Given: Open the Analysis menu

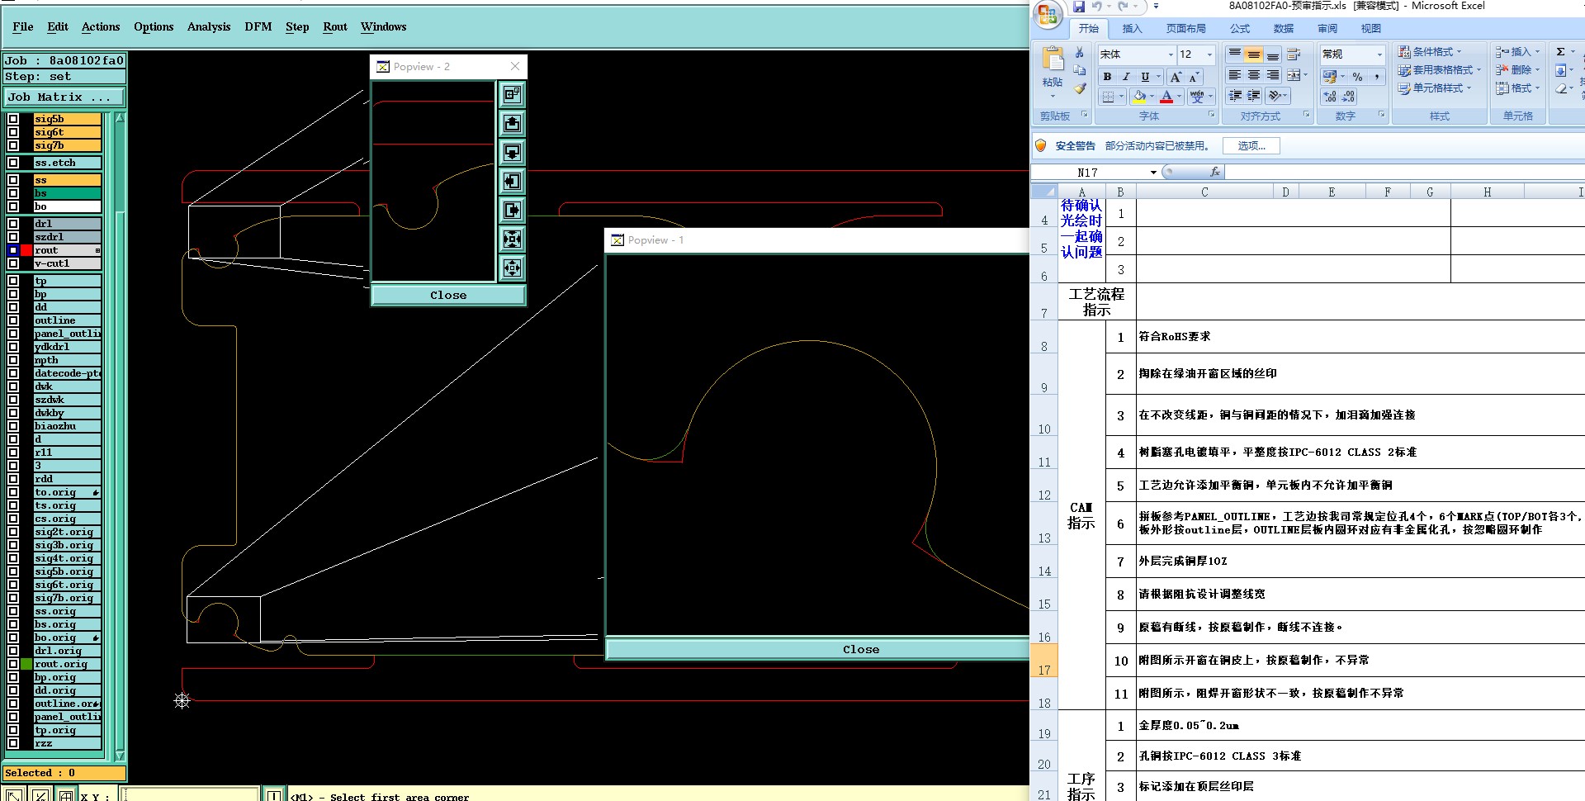Looking at the screenshot, I should (x=208, y=26).
